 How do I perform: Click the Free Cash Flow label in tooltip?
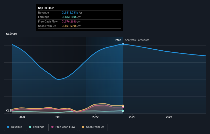point(48,21)
